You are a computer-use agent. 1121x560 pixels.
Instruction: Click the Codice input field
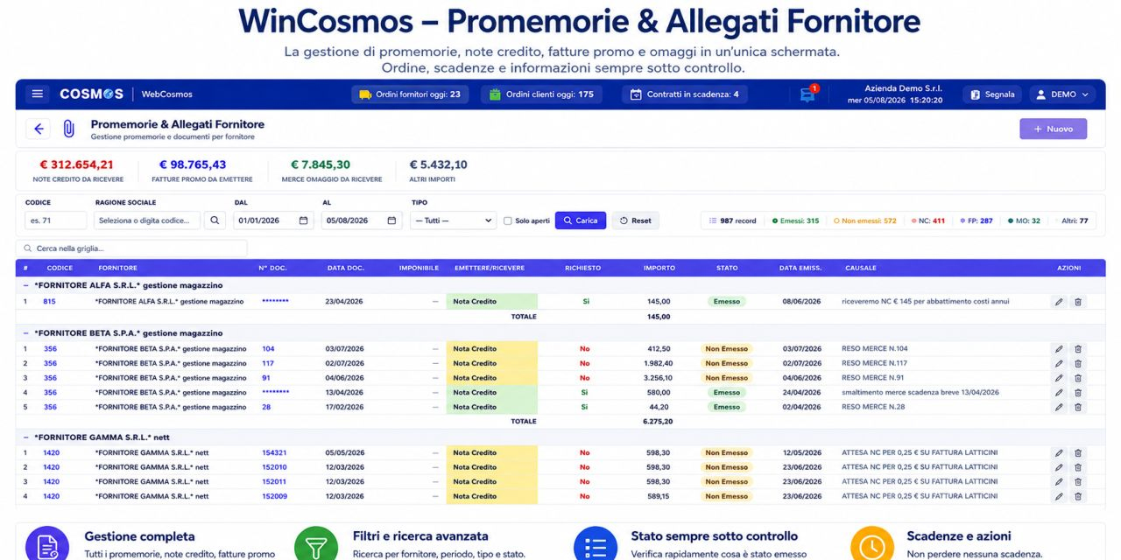click(56, 220)
